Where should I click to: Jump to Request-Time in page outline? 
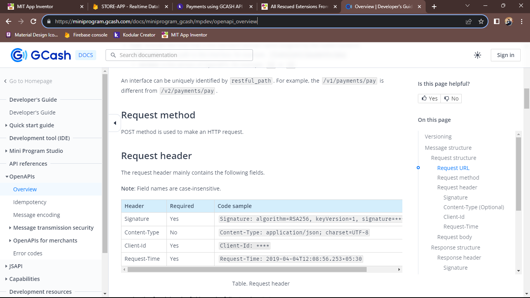click(x=461, y=227)
